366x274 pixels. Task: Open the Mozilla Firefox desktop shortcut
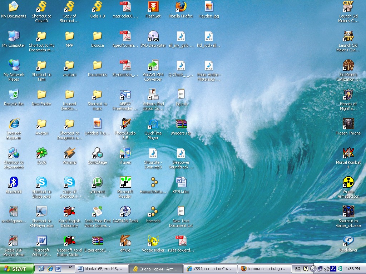[181, 7]
